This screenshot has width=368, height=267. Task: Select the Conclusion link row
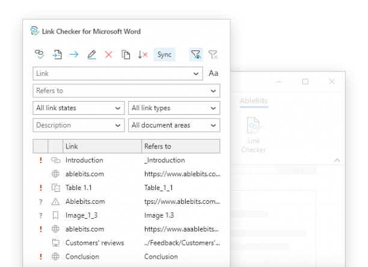[126, 257]
